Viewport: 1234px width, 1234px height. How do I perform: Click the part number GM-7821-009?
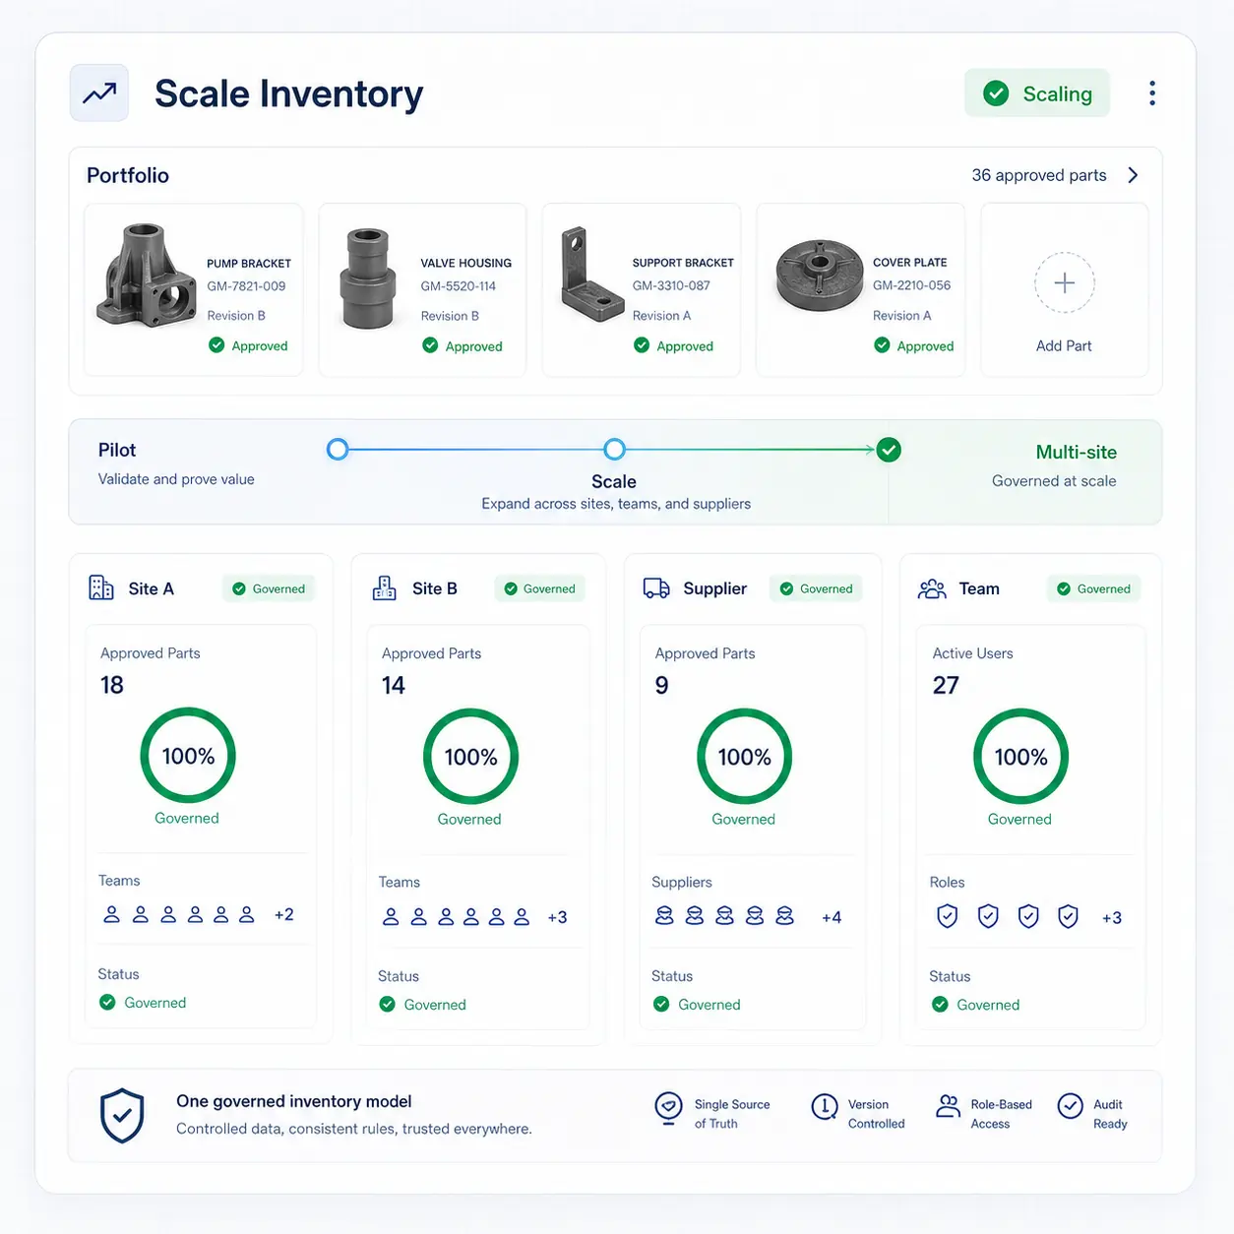click(x=246, y=286)
